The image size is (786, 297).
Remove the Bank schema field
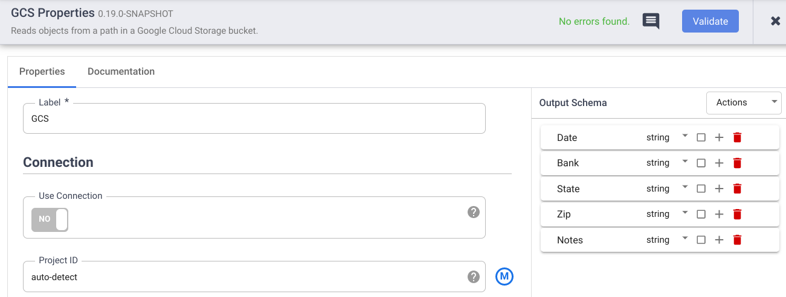click(737, 163)
